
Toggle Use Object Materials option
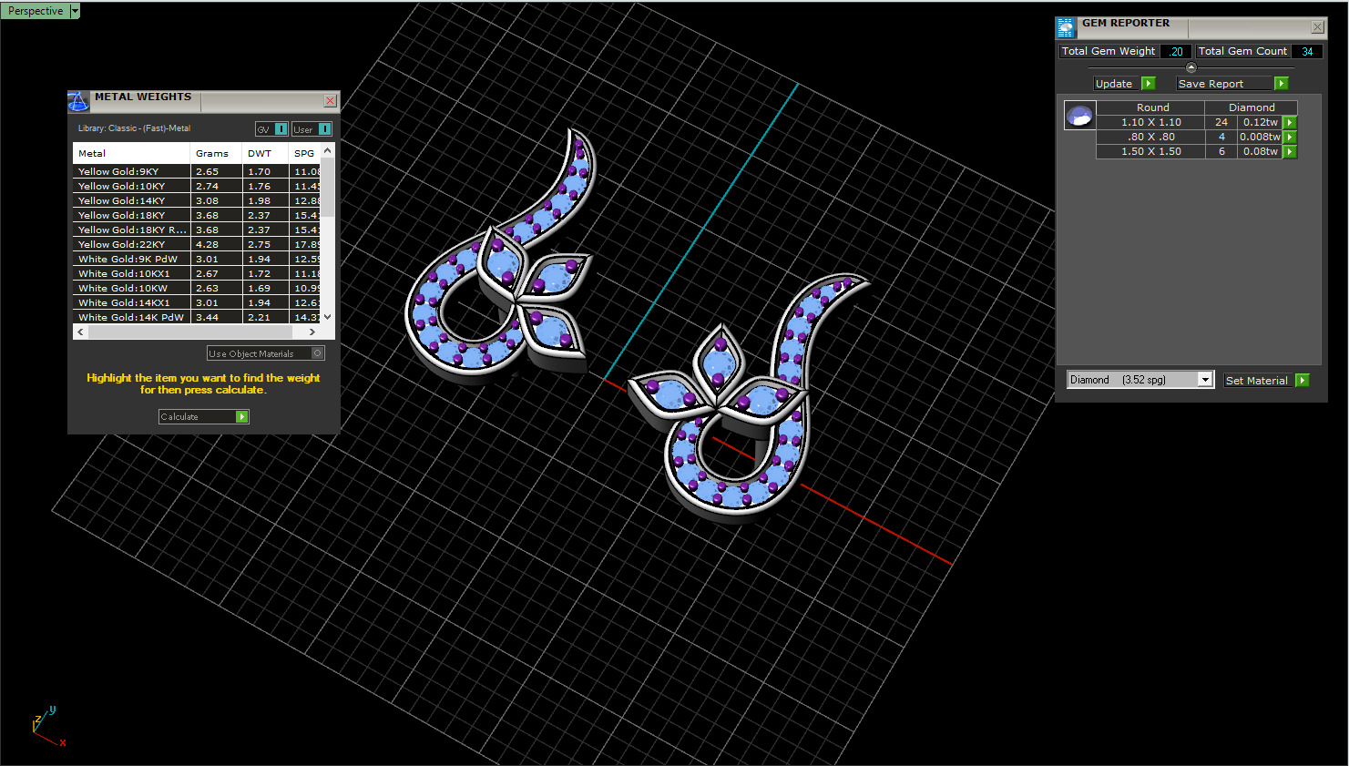[x=265, y=353]
